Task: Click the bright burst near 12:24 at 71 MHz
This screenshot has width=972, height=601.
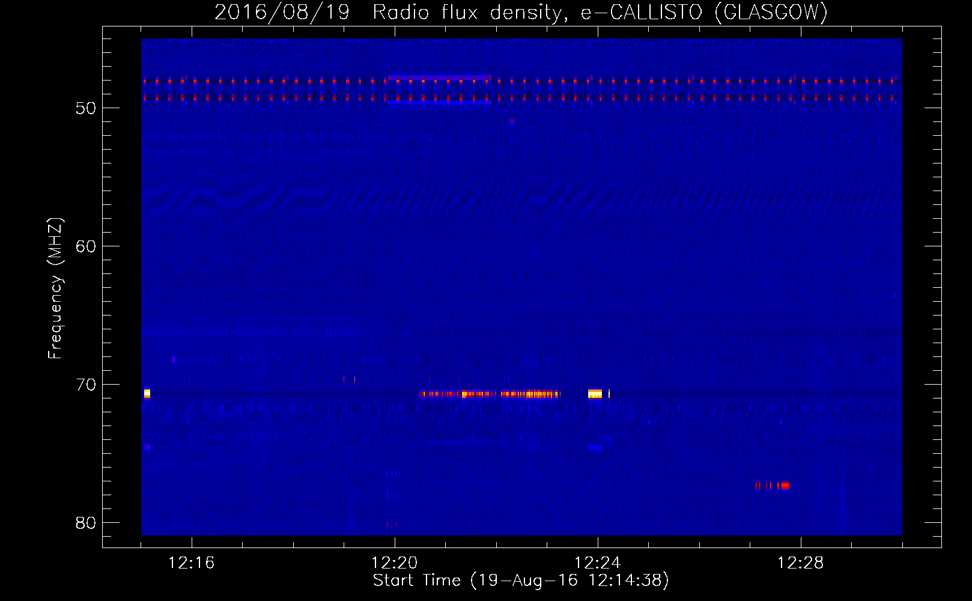Action: [x=595, y=394]
